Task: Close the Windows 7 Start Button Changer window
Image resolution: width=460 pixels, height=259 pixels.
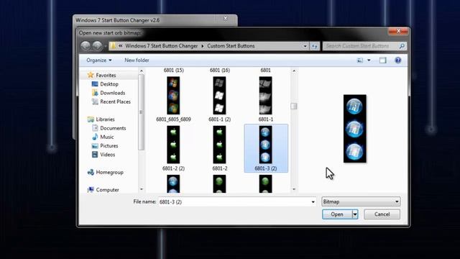Action: click(x=226, y=18)
